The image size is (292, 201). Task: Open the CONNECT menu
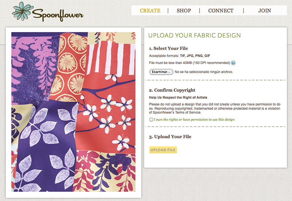point(221,11)
